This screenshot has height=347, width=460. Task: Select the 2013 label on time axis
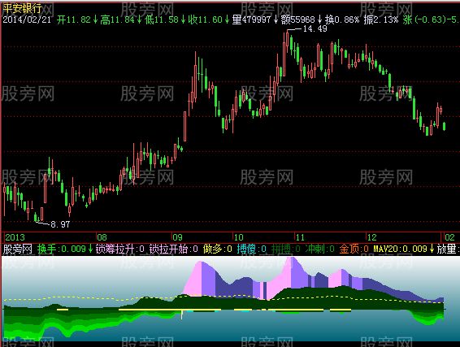click(x=15, y=237)
